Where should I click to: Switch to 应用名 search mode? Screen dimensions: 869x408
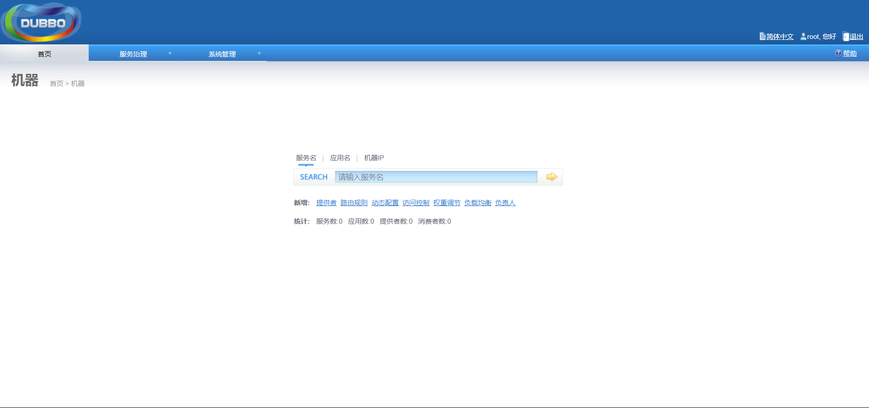339,158
